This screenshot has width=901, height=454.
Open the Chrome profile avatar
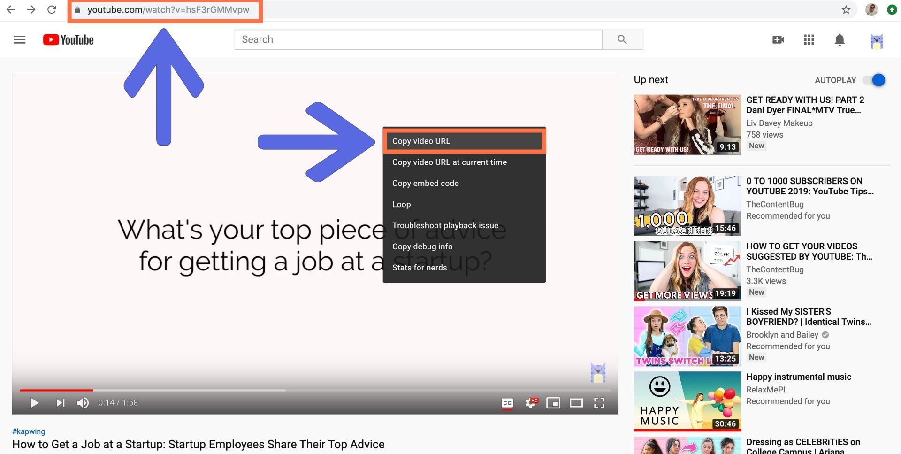click(x=871, y=9)
